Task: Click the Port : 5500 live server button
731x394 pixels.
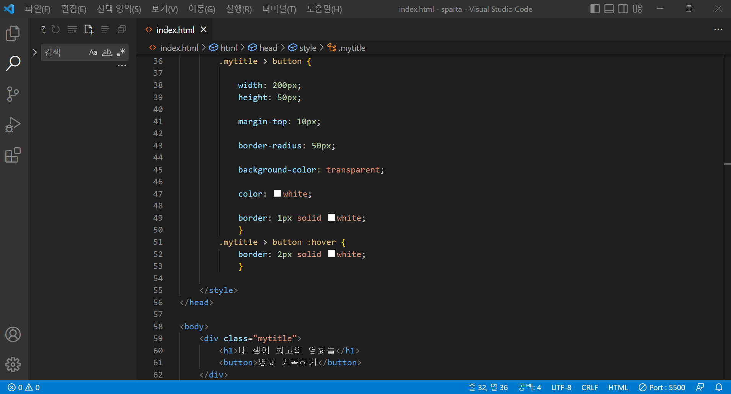Action: pos(662,387)
